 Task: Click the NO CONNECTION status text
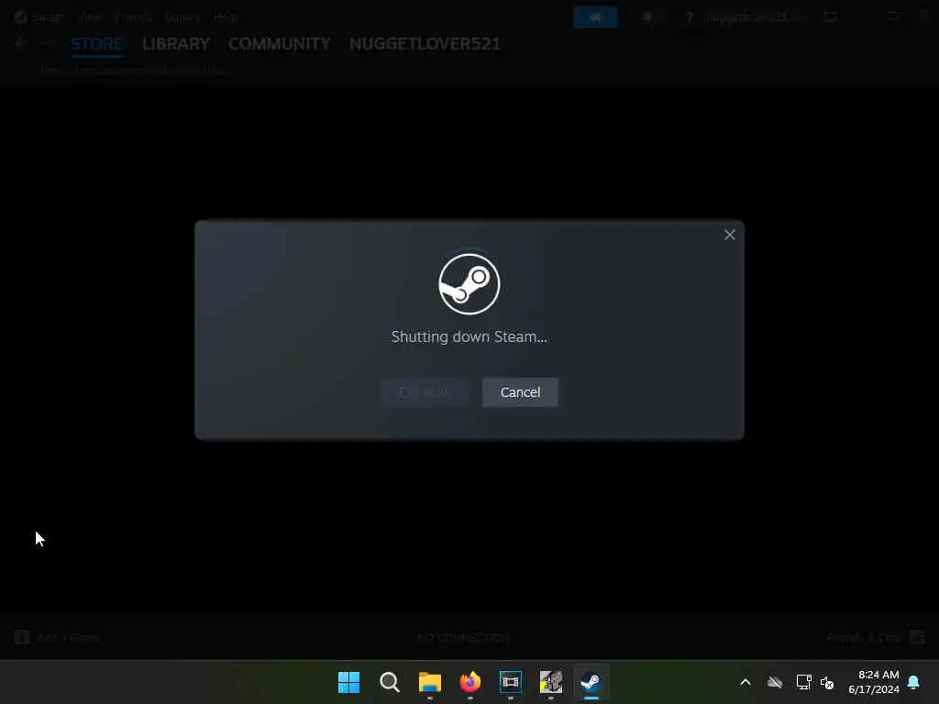coord(463,638)
